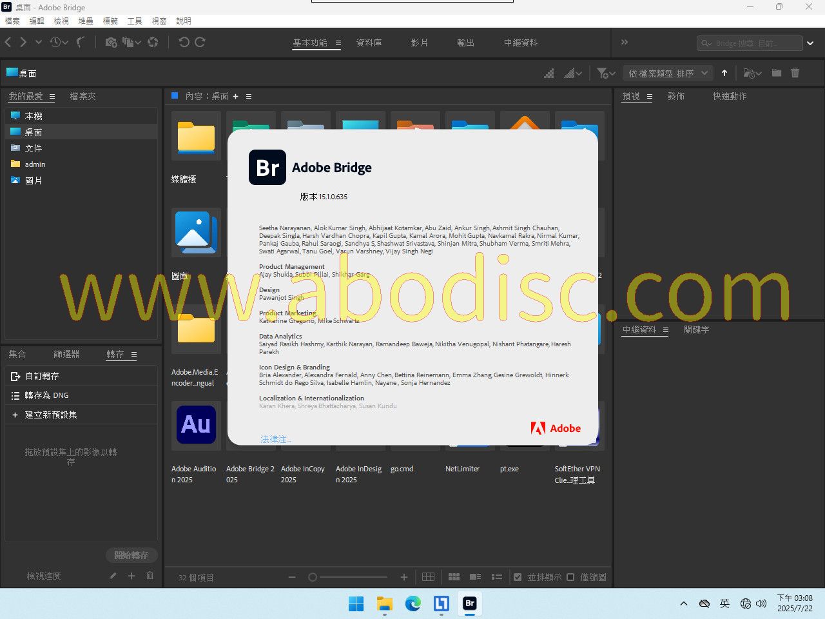Image resolution: width=825 pixels, height=619 pixels.
Task: Open the filter by rating funnel menu
Action: pos(606,73)
